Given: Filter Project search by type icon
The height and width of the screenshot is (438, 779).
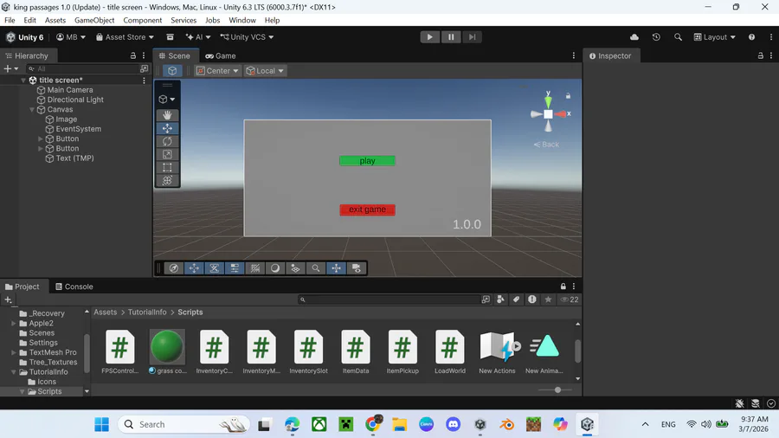Looking at the screenshot, I should (500, 300).
